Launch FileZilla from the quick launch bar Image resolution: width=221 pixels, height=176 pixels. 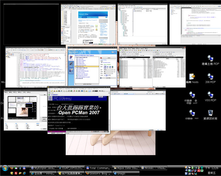(x=16, y=173)
